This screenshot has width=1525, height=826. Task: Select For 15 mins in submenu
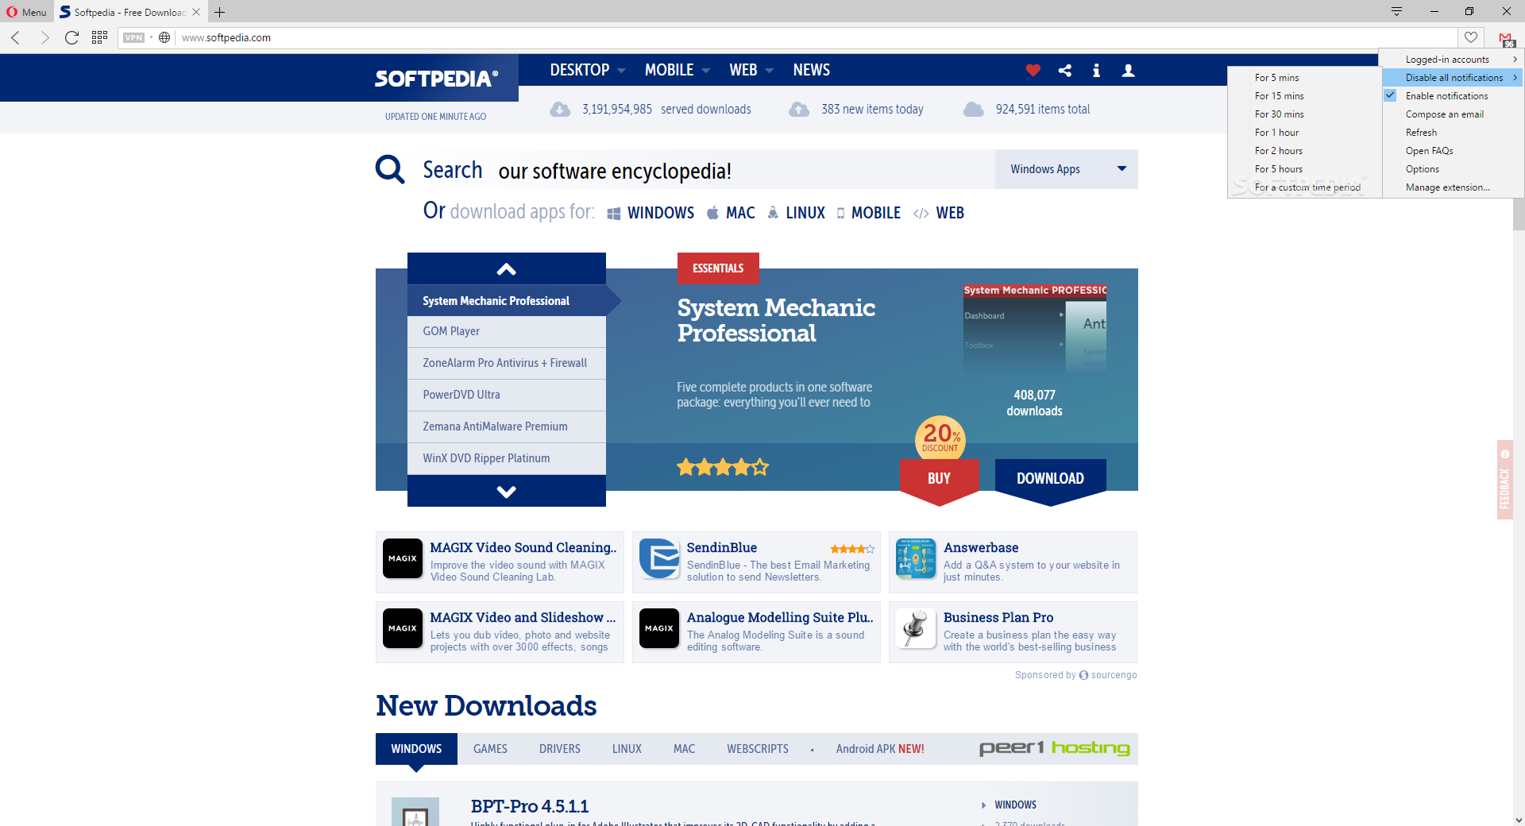point(1304,95)
